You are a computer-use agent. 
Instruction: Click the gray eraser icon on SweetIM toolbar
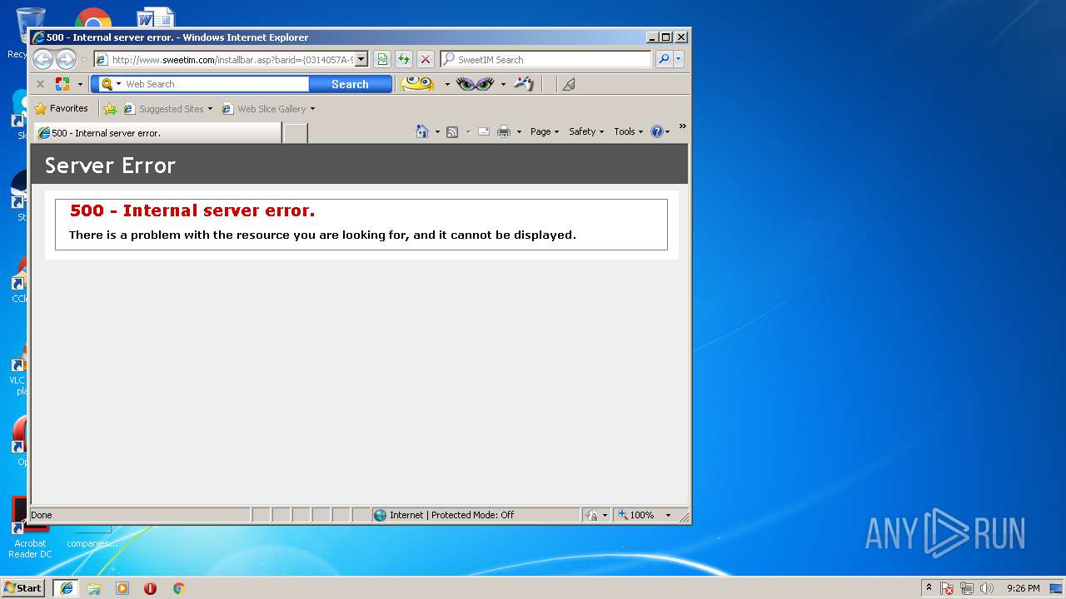(x=569, y=84)
